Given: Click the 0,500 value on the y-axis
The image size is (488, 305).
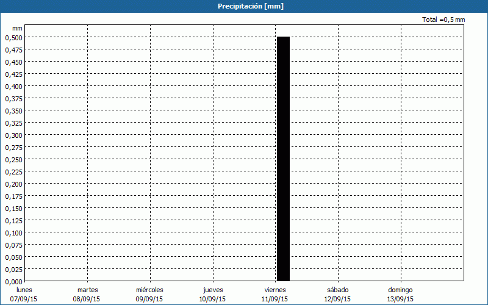Looking at the screenshot, I should click(13, 37).
